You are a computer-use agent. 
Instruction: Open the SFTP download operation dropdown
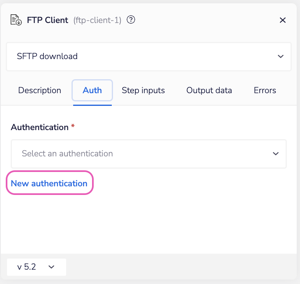tap(148, 56)
